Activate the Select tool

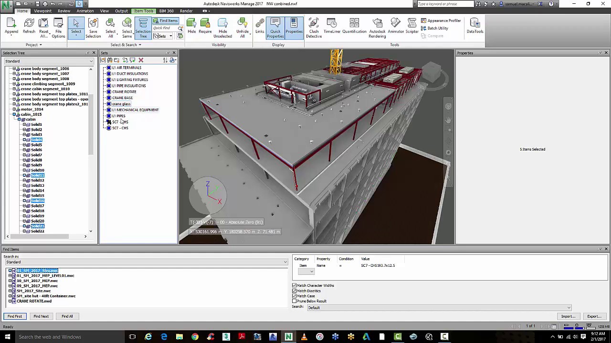point(76,24)
